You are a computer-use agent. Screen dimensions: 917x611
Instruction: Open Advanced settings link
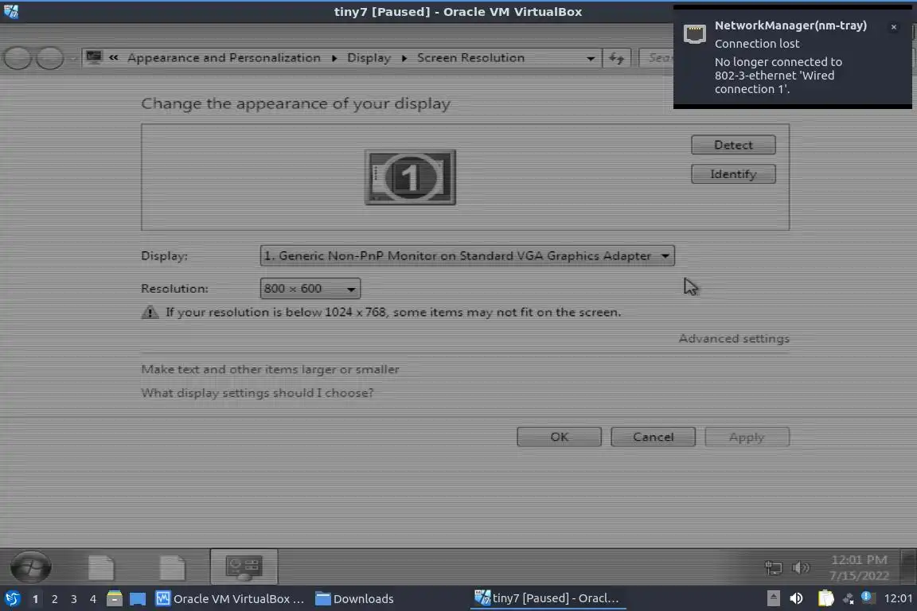click(734, 339)
